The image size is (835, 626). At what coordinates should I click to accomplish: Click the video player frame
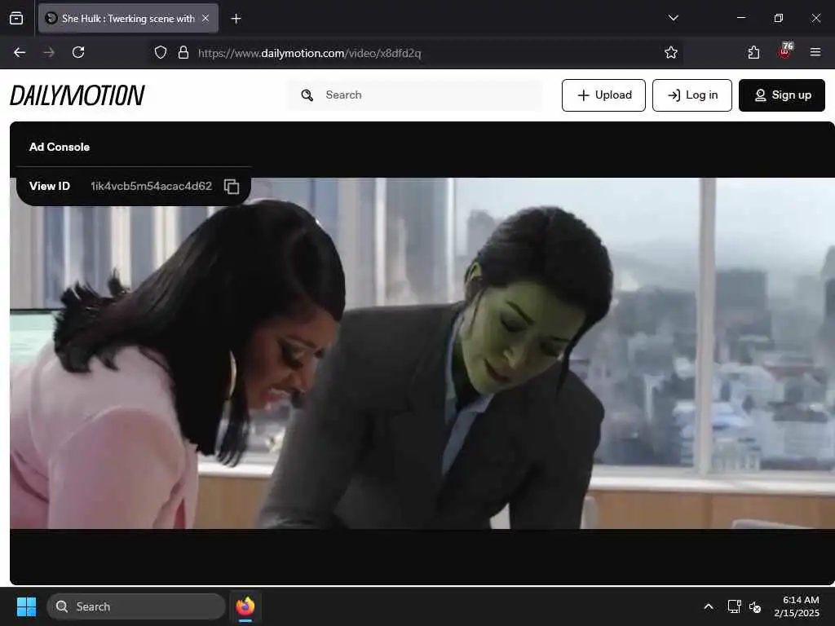point(422,353)
